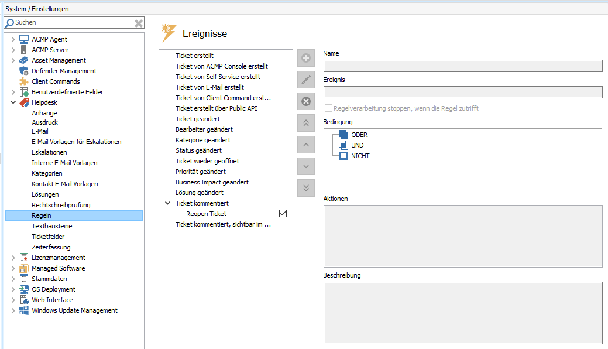Edit rule with the pencil button
The image size is (608, 349).
pos(306,80)
